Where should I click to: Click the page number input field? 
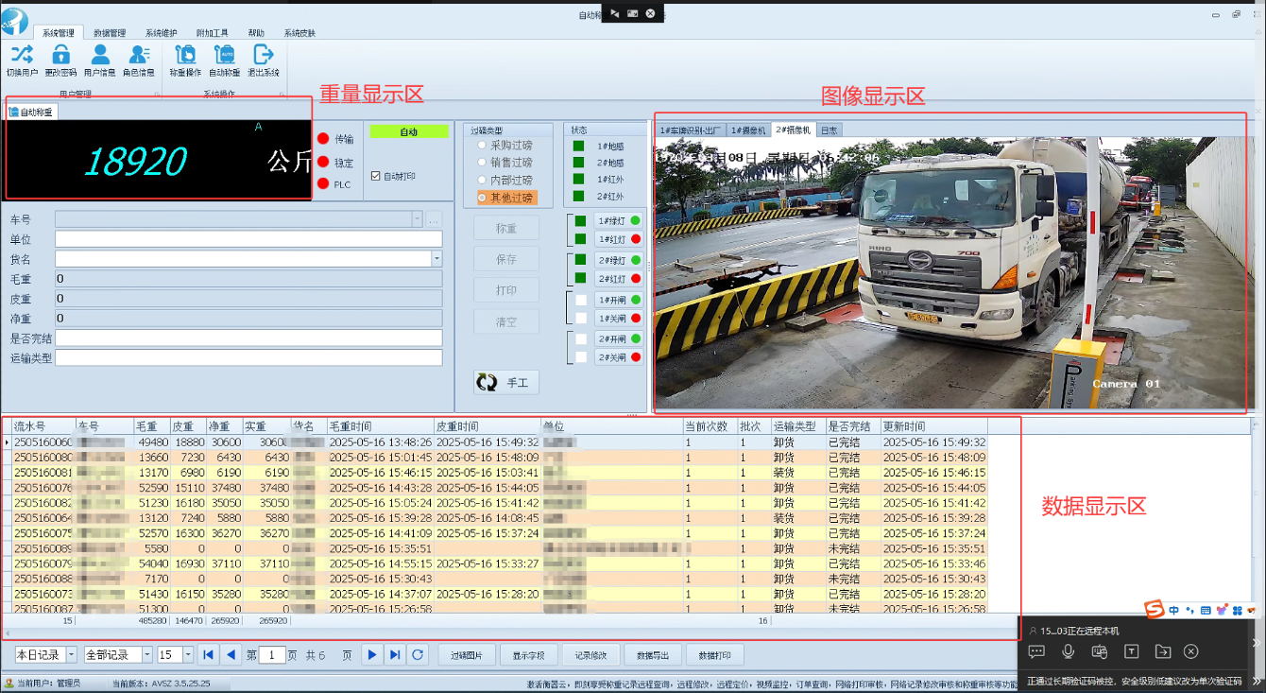click(x=272, y=654)
